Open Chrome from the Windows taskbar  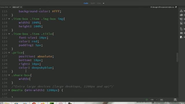[x=34, y=103]
